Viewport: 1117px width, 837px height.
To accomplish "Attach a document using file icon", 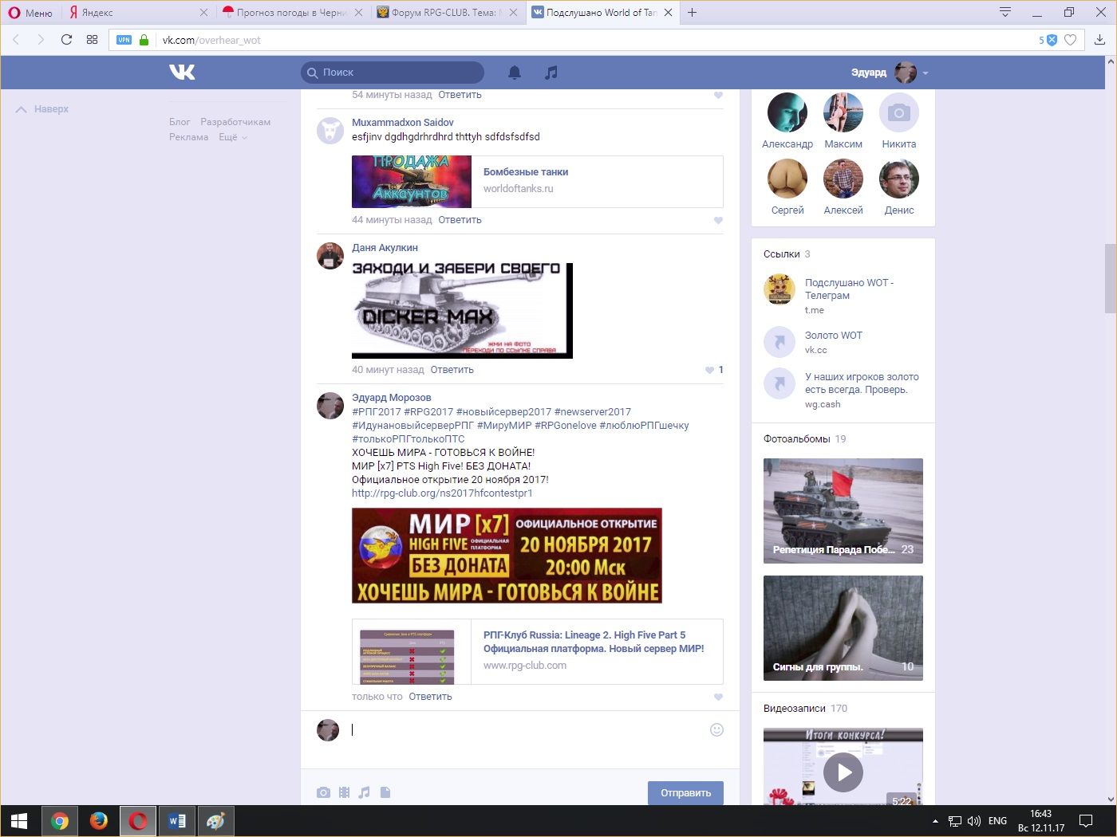I will coord(385,792).
